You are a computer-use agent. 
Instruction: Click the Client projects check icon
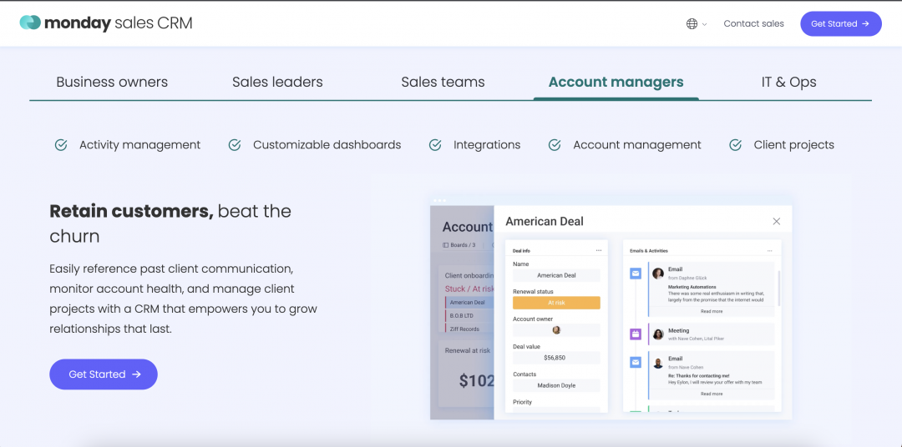[x=735, y=145]
